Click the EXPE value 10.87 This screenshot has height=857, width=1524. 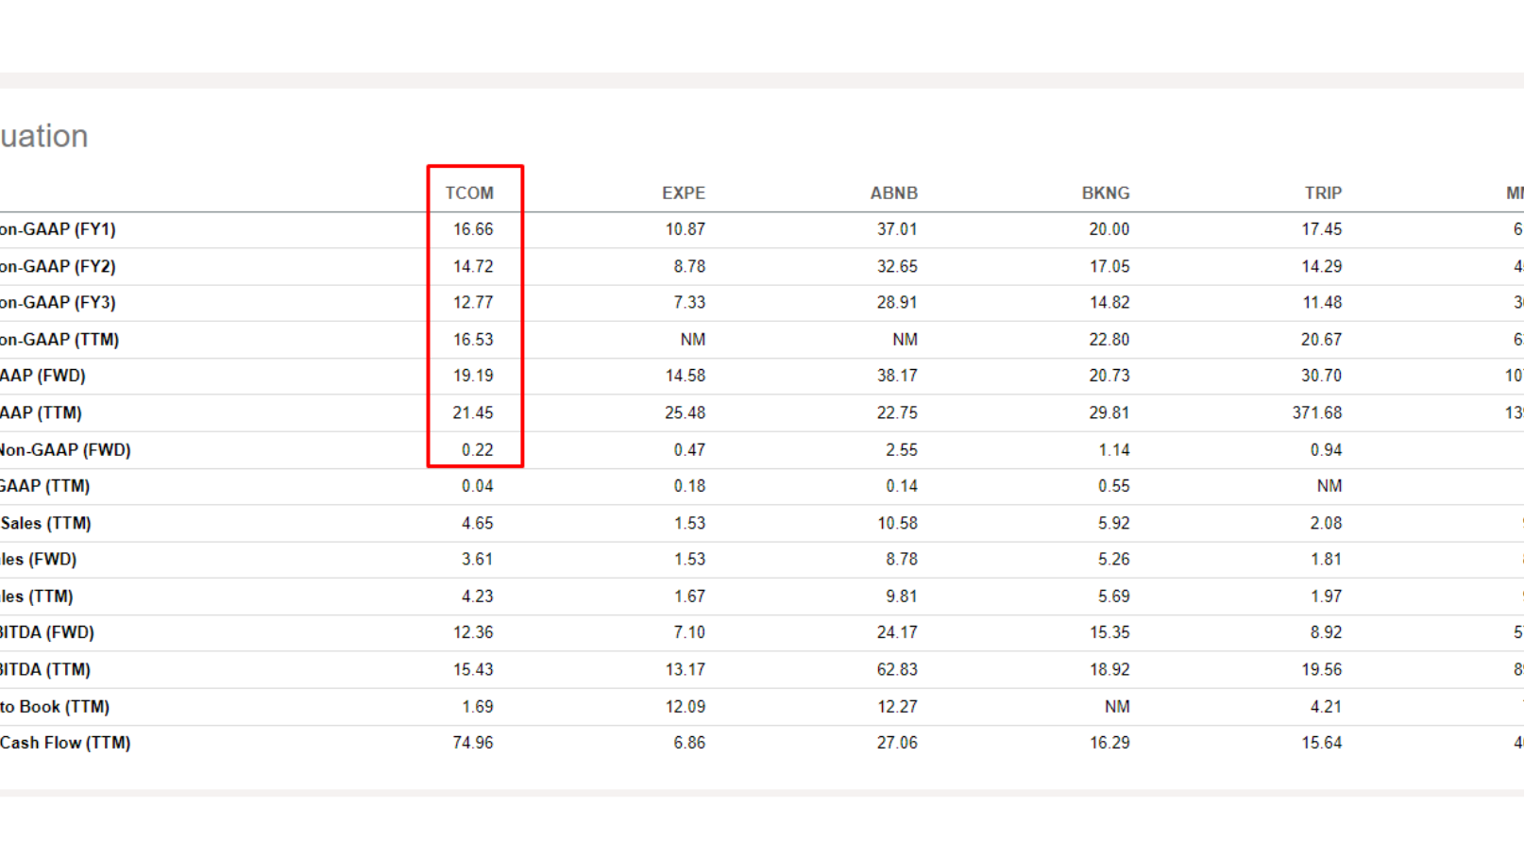click(x=686, y=229)
